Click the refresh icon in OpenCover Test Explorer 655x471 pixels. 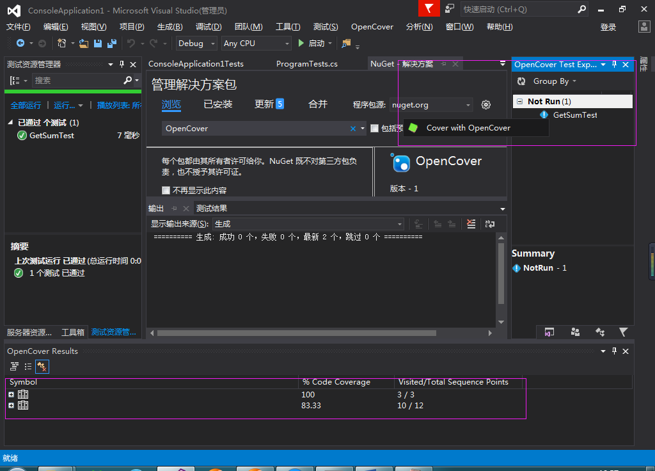tap(521, 81)
